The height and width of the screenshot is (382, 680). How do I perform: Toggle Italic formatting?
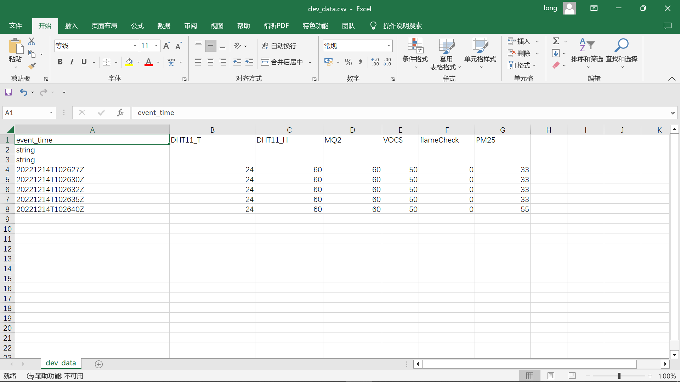72,62
